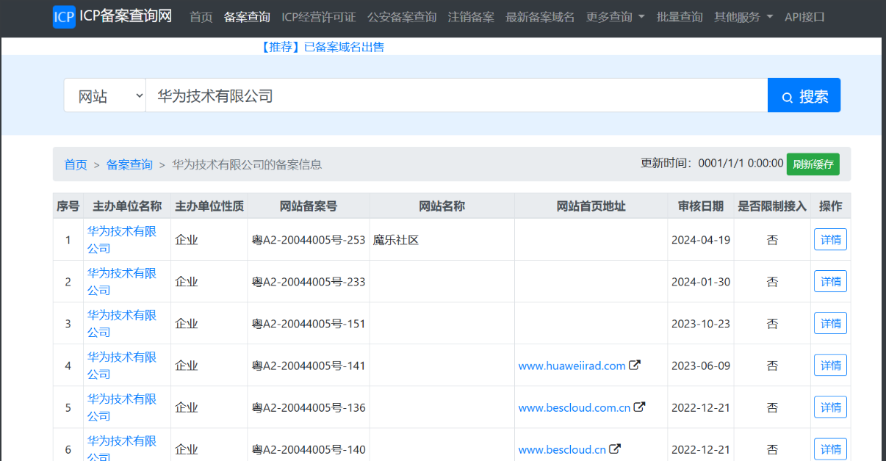Click 华为技术有限公司 link in row 4

coord(122,365)
